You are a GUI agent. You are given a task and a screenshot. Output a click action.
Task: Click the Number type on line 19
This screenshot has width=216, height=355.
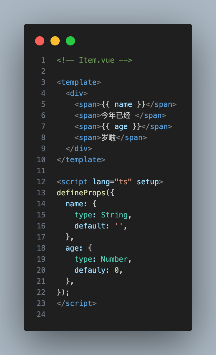(x=114, y=259)
